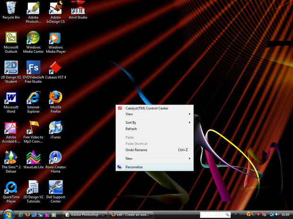Screen dimensions: 293x219
Task: Click the volume icon in system tray
Action: click(277, 215)
